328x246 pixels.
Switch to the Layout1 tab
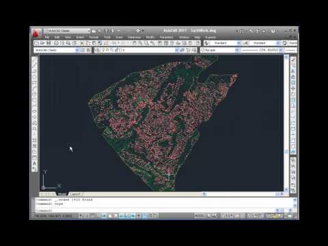point(76,194)
